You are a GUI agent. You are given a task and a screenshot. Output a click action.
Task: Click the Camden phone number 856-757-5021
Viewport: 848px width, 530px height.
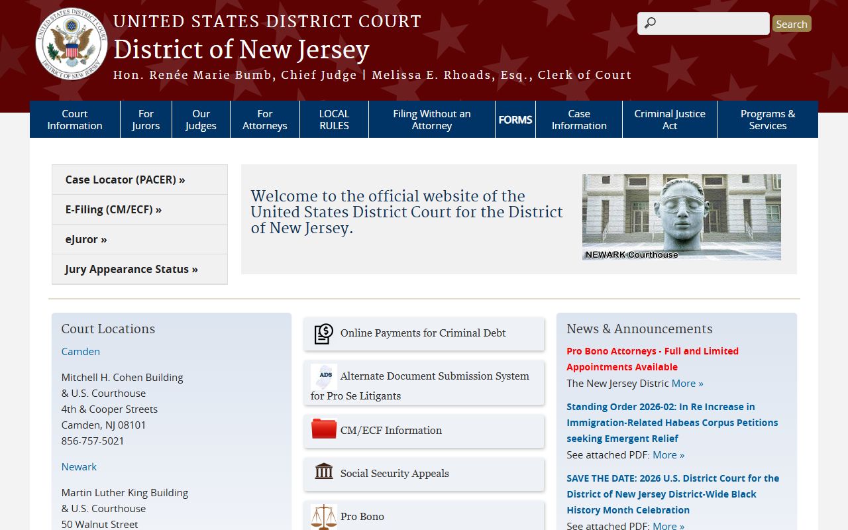pyautogui.click(x=93, y=441)
